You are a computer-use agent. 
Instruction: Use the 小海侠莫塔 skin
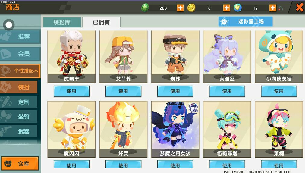(279, 91)
